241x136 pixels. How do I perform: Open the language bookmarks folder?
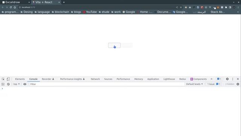(42, 12)
